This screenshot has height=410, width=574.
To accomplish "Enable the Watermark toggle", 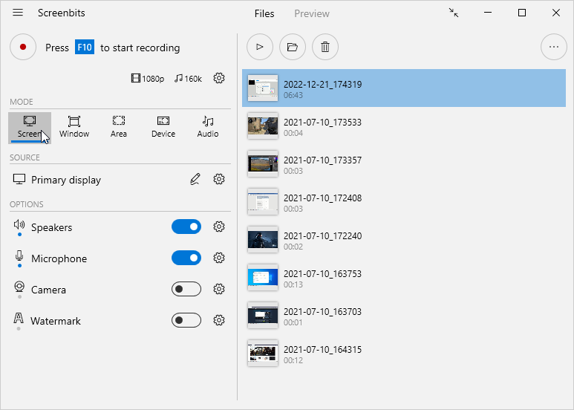I will 186,320.
